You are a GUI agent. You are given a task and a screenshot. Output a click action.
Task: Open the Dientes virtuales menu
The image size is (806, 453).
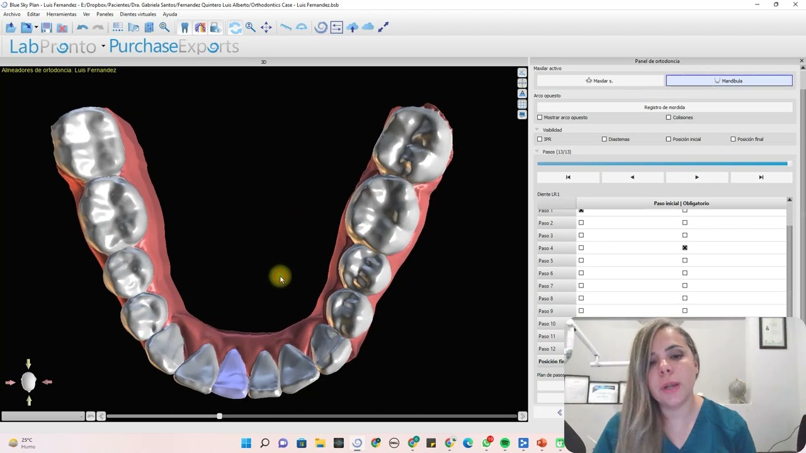pos(138,14)
